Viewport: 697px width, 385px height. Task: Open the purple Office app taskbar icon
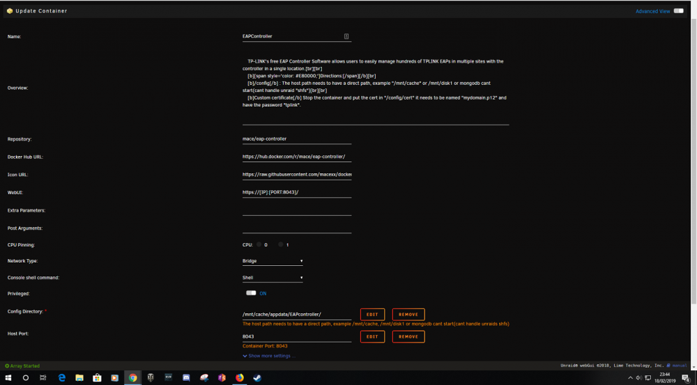222,378
